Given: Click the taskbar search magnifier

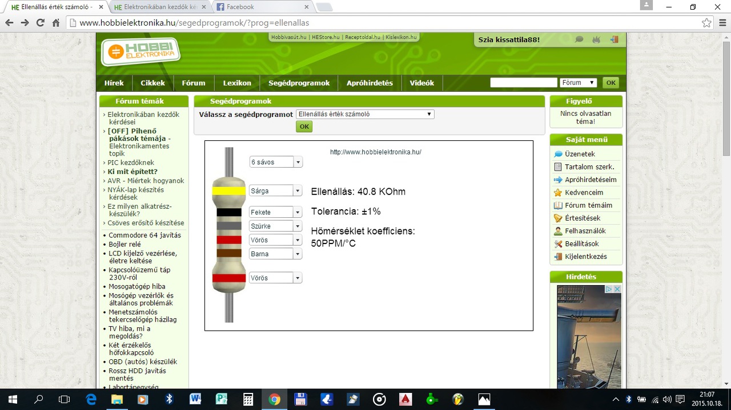Looking at the screenshot, I should [38, 399].
